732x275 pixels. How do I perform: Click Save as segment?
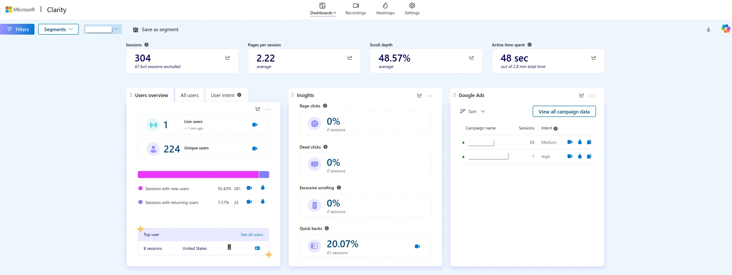[156, 29]
